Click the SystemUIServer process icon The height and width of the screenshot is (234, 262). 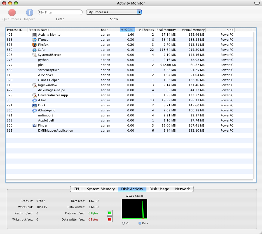tap(34, 55)
